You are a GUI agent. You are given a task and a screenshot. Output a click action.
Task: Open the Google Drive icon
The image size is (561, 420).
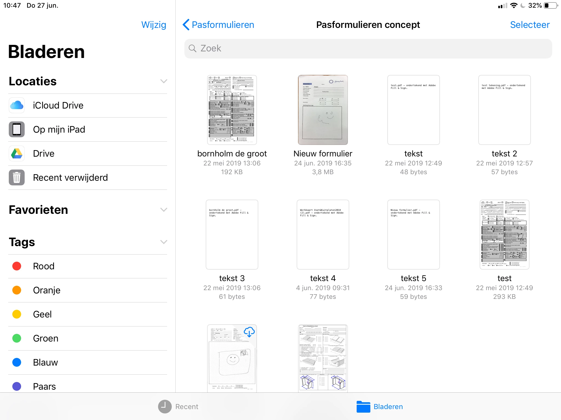pos(17,153)
